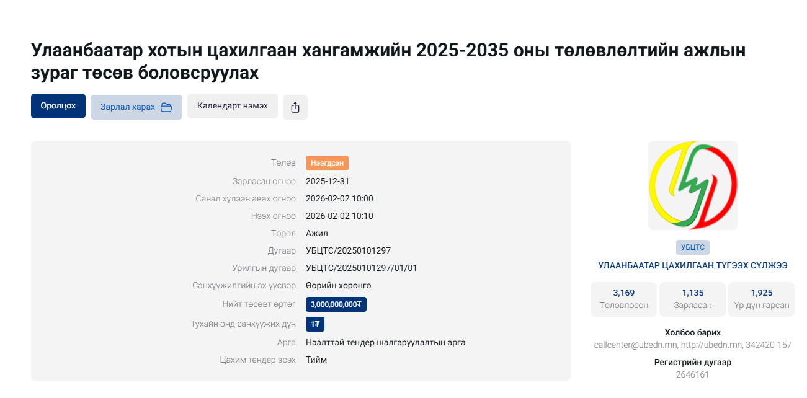Open УЛААНБААТАР ЦАХИЛГААН ТҮГЭЭХ СҮЛЖЭЭ organization link

click(x=692, y=265)
